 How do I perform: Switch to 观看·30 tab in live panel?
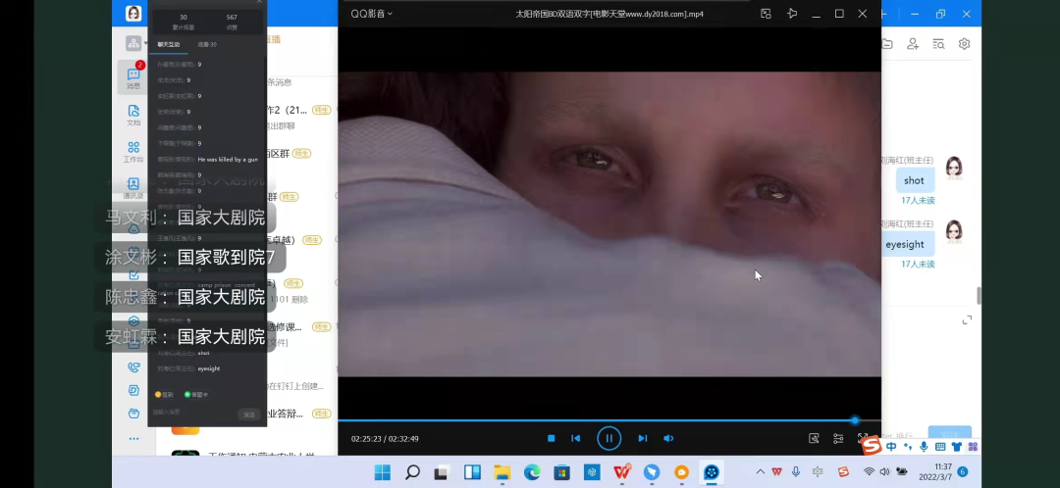(x=207, y=44)
